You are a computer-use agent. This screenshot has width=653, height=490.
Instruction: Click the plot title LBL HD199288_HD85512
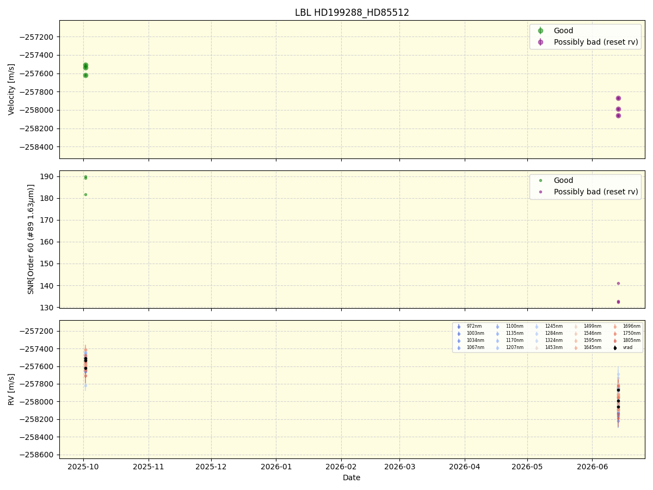352,13
